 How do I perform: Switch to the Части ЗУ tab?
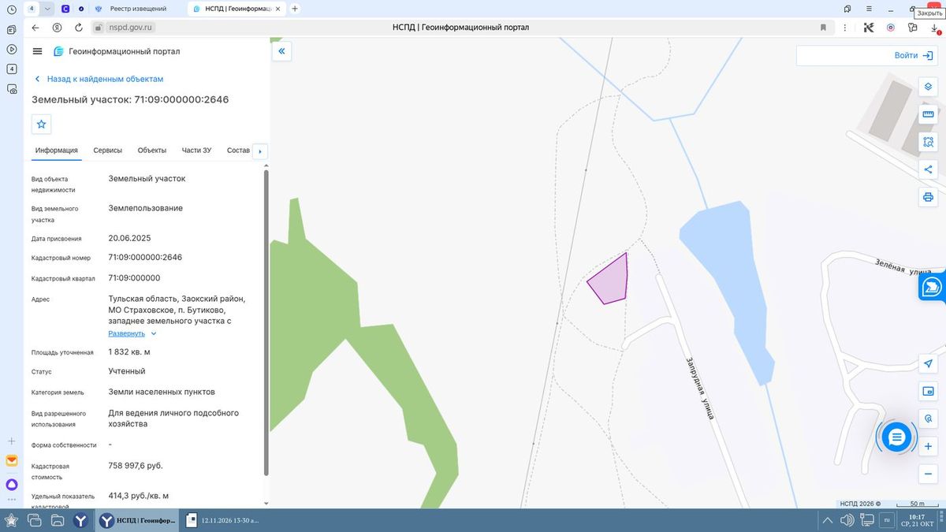pos(196,150)
